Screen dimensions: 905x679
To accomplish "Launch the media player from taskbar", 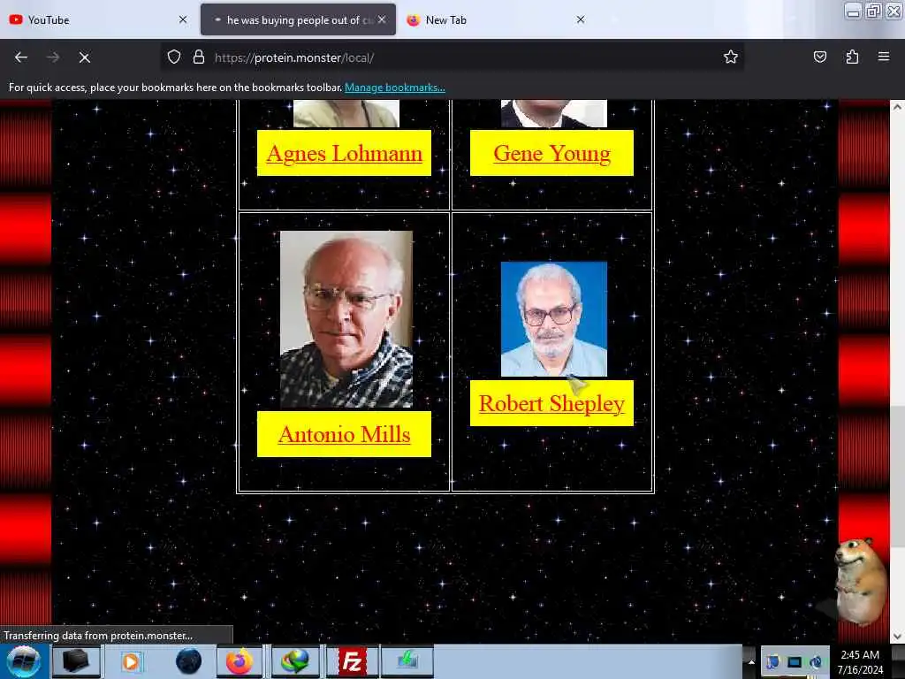I will coord(131,661).
